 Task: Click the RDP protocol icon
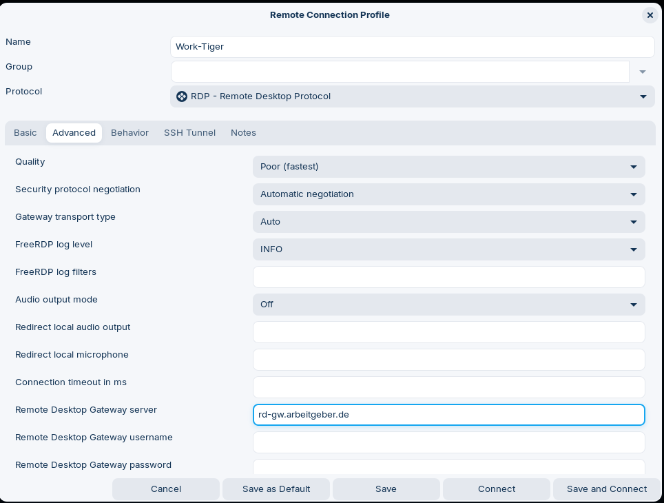click(182, 96)
